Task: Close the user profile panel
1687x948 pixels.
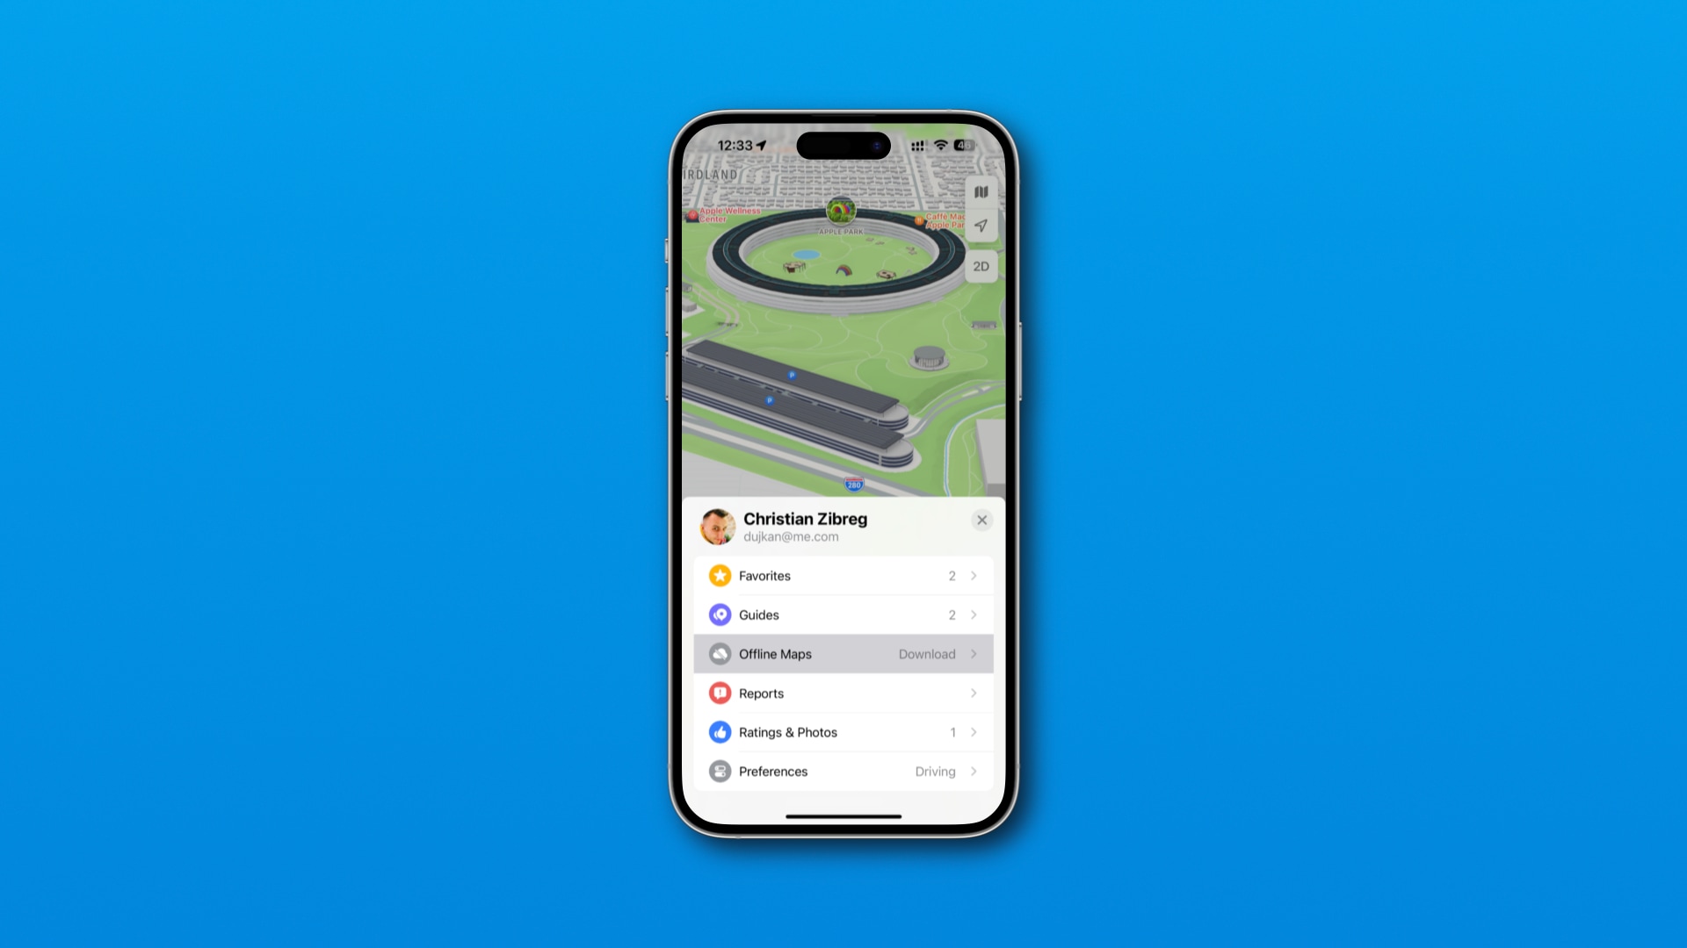Action: coord(981,520)
